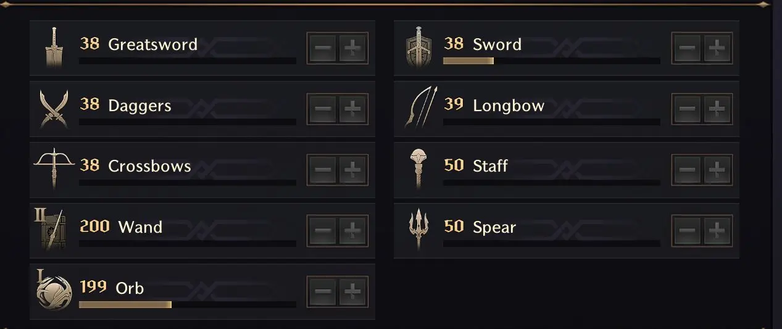Click the Crossbows weapon icon
Viewport: 782px width, 329px height.
pos(54,167)
